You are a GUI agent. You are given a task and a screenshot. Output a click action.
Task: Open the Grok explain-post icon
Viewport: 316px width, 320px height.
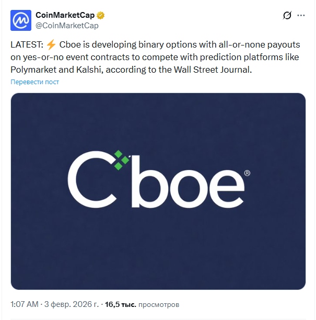pyautogui.click(x=287, y=16)
